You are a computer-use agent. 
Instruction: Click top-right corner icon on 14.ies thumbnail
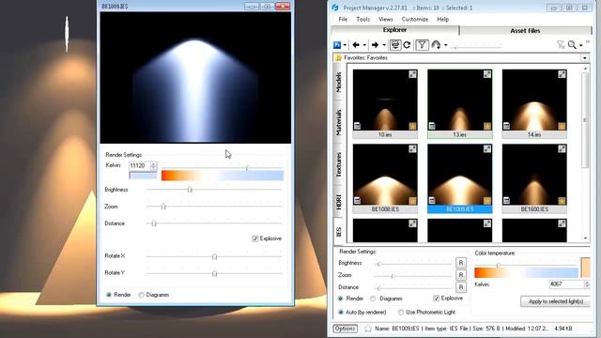coord(562,74)
